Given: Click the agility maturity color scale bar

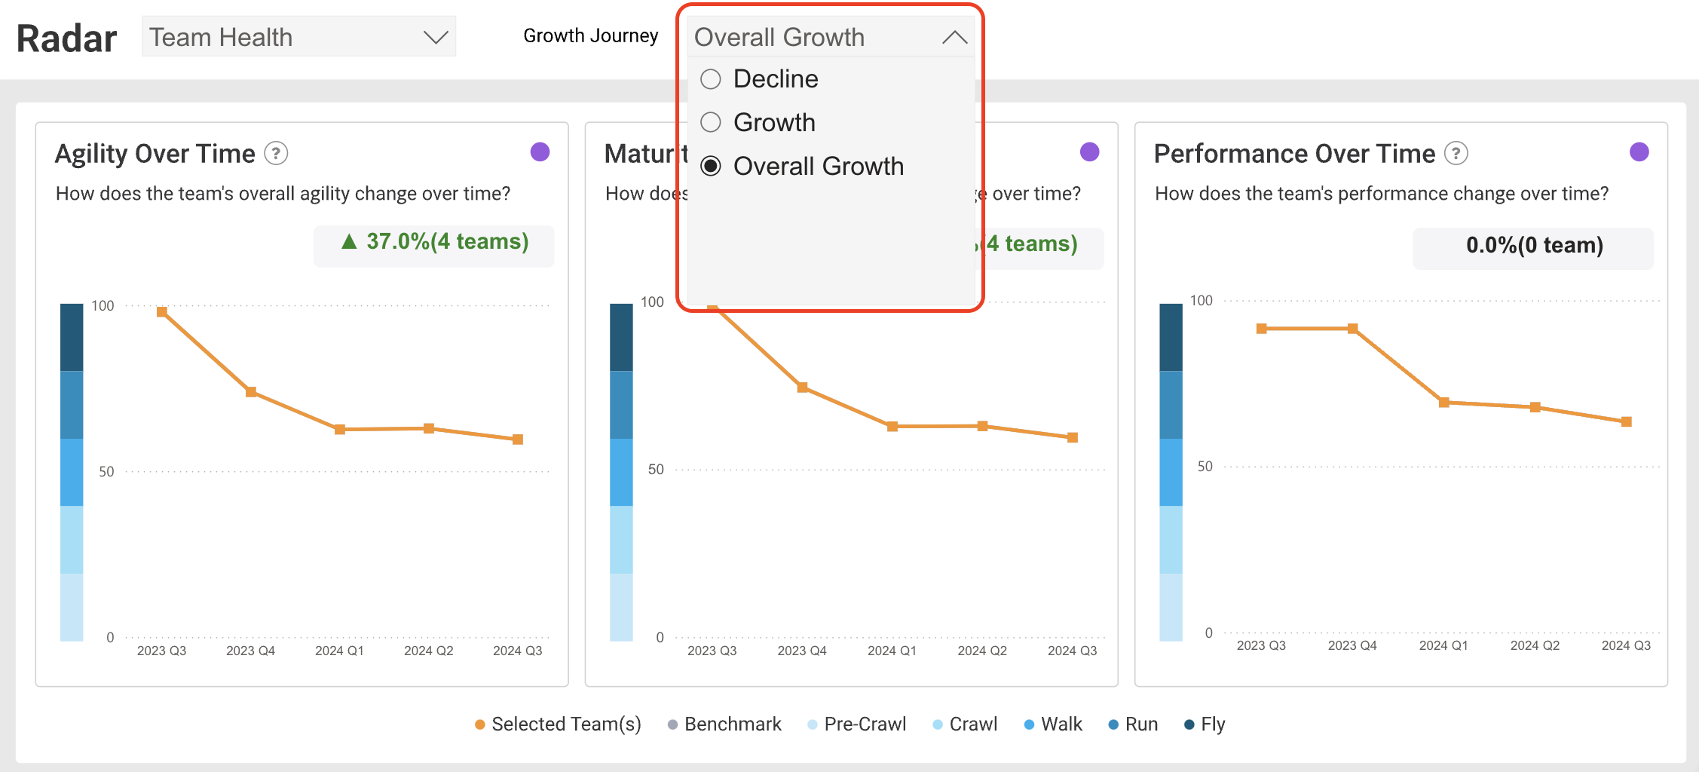Looking at the screenshot, I should pos(72,473).
